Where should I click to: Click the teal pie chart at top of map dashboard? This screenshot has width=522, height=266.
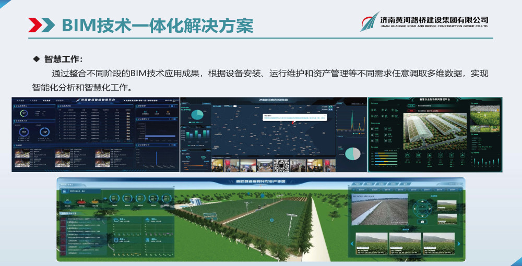[x=197, y=113]
